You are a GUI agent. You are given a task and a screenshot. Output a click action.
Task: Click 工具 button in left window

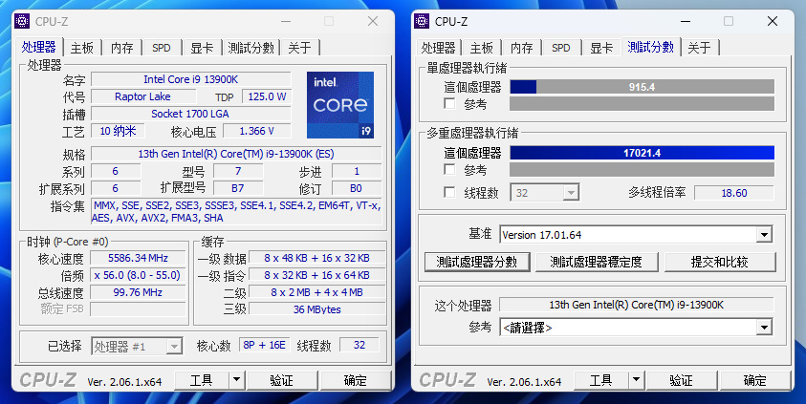pos(201,380)
